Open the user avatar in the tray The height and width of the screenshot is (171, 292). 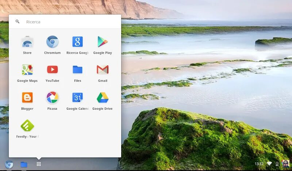click(286, 164)
